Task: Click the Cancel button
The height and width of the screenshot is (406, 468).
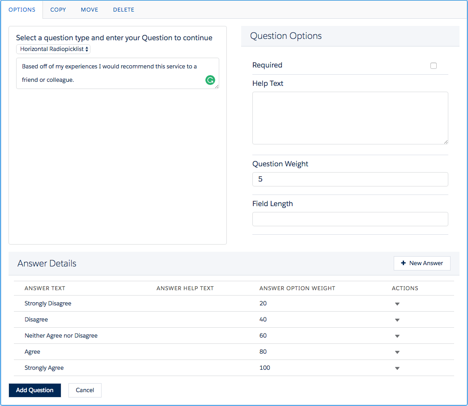Action: 85,390
